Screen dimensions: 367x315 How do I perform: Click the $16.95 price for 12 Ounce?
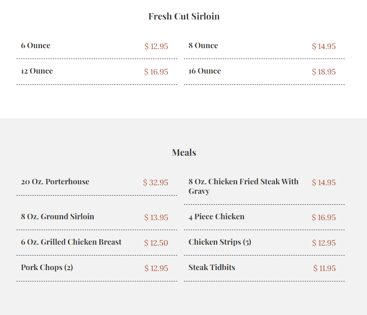click(x=156, y=72)
